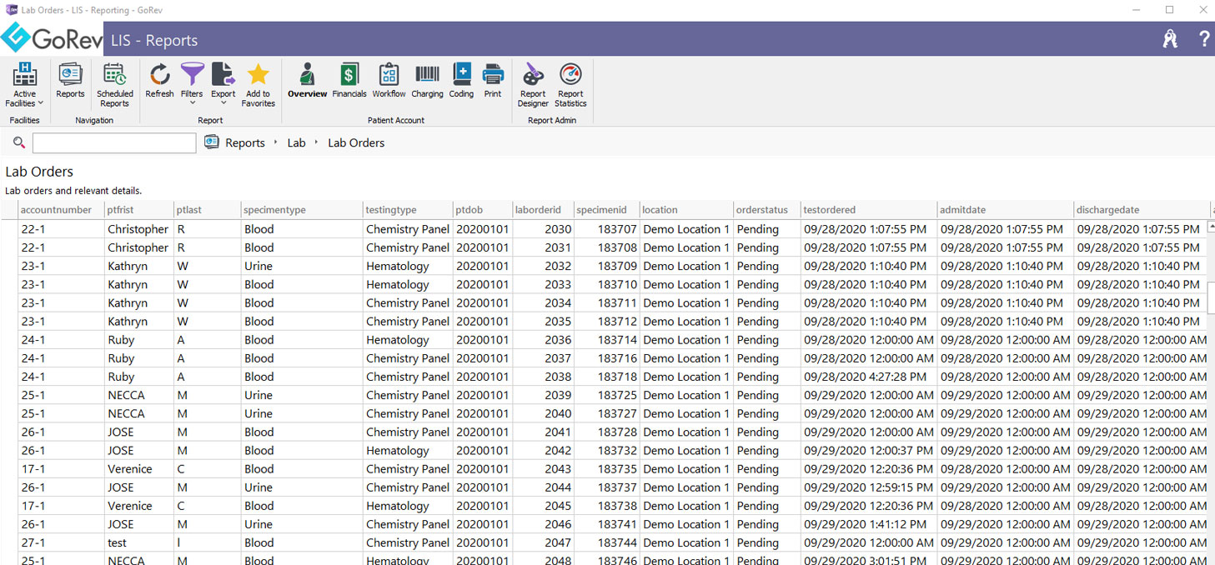Click test ordered time 09/28/2020 4:27:28 PM

869,377
